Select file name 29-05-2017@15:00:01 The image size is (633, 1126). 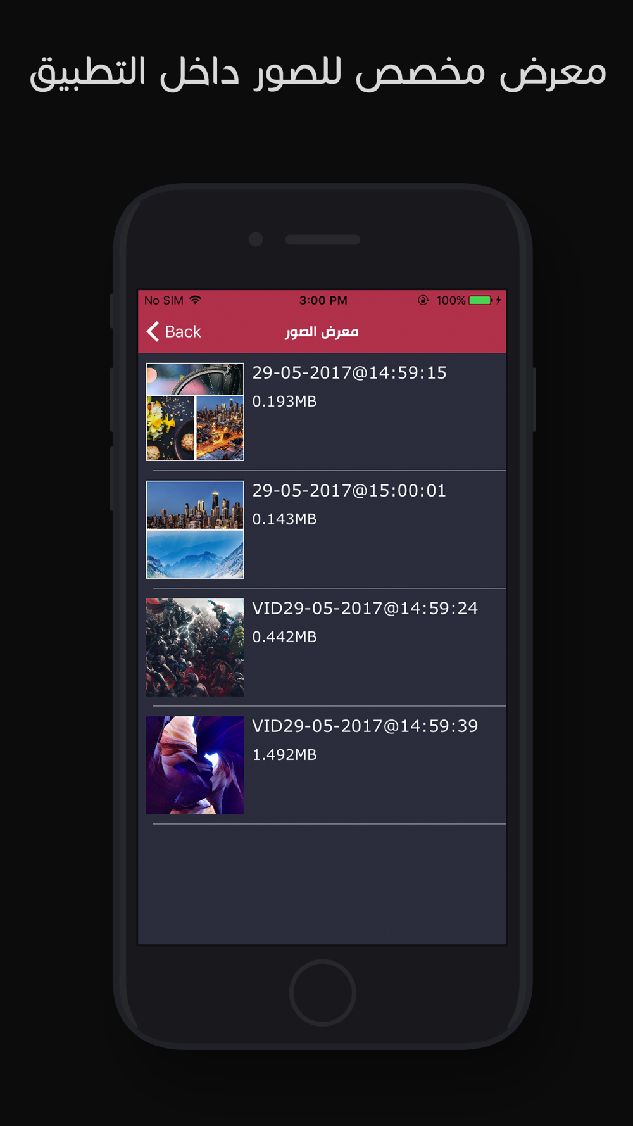(349, 490)
